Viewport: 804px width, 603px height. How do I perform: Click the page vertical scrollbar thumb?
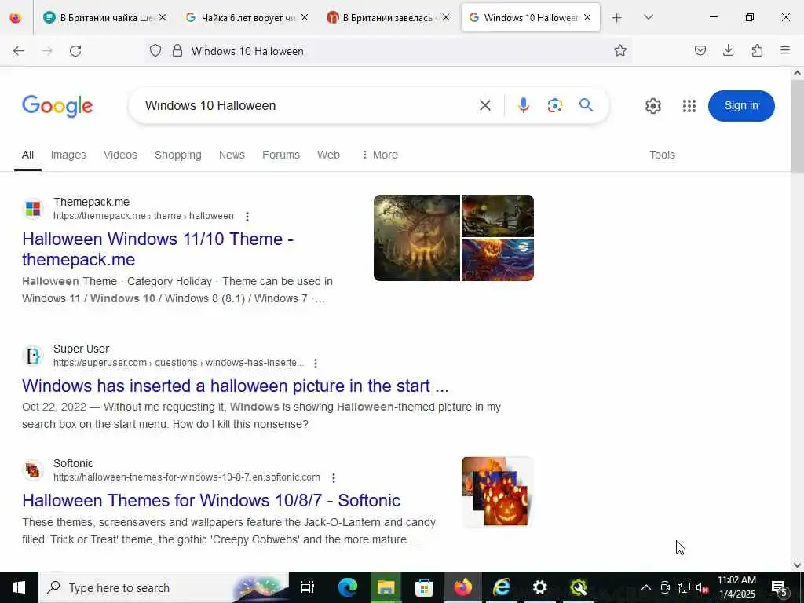pos(798,126)
